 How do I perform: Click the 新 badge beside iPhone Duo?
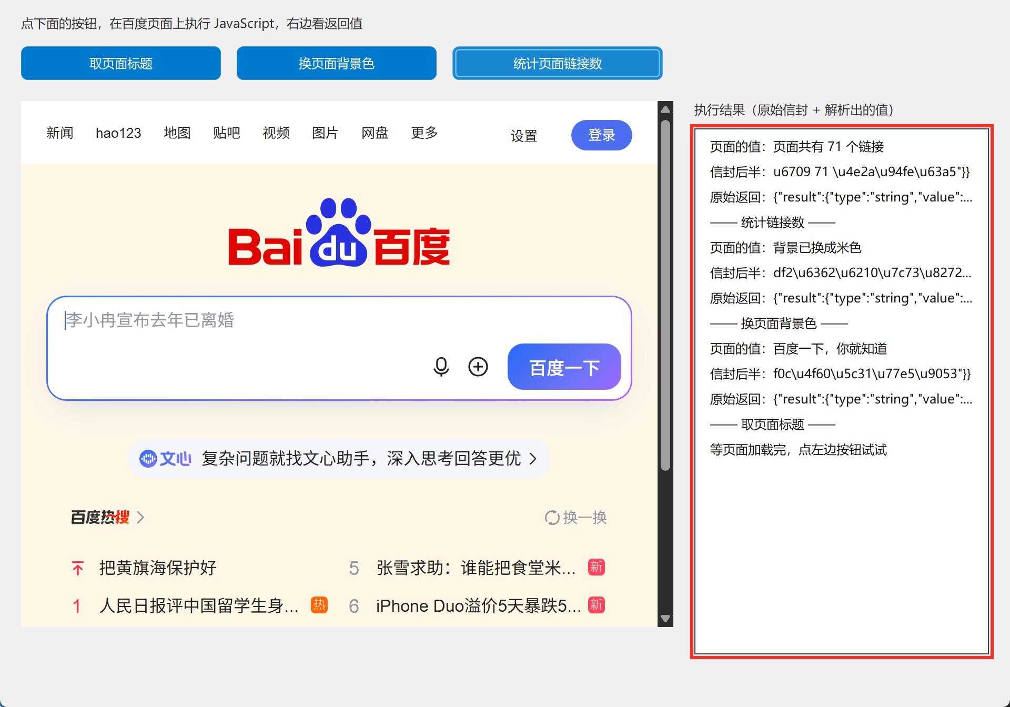click(x=597, y=605)
